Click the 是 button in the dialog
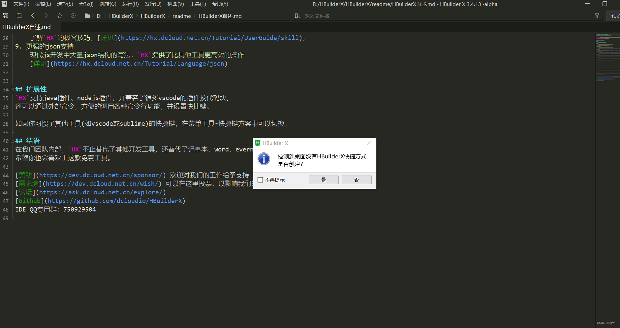Viewport: 620px width, 328px height. point(323,180)
